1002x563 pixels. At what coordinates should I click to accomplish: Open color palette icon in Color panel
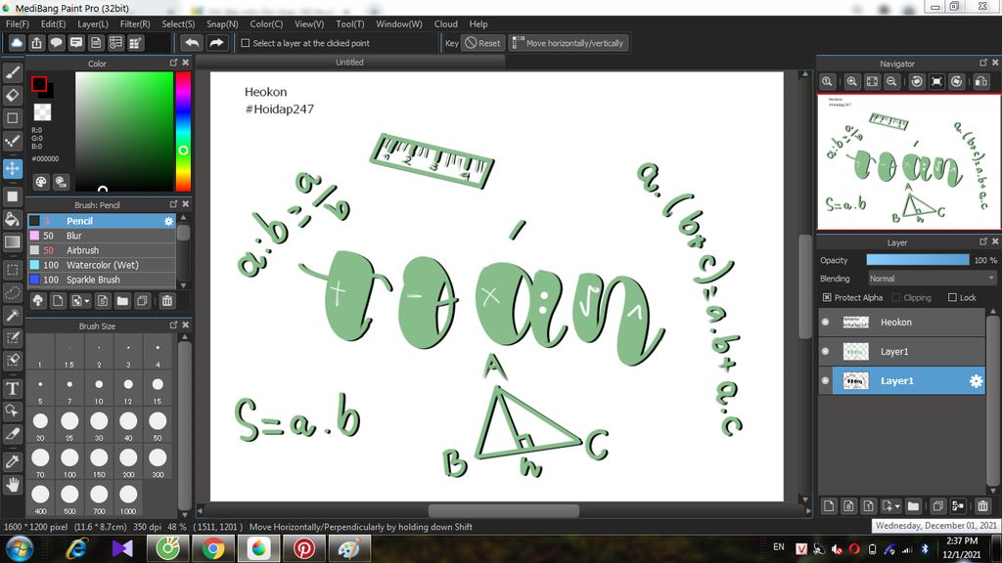(x=41, y=182)
